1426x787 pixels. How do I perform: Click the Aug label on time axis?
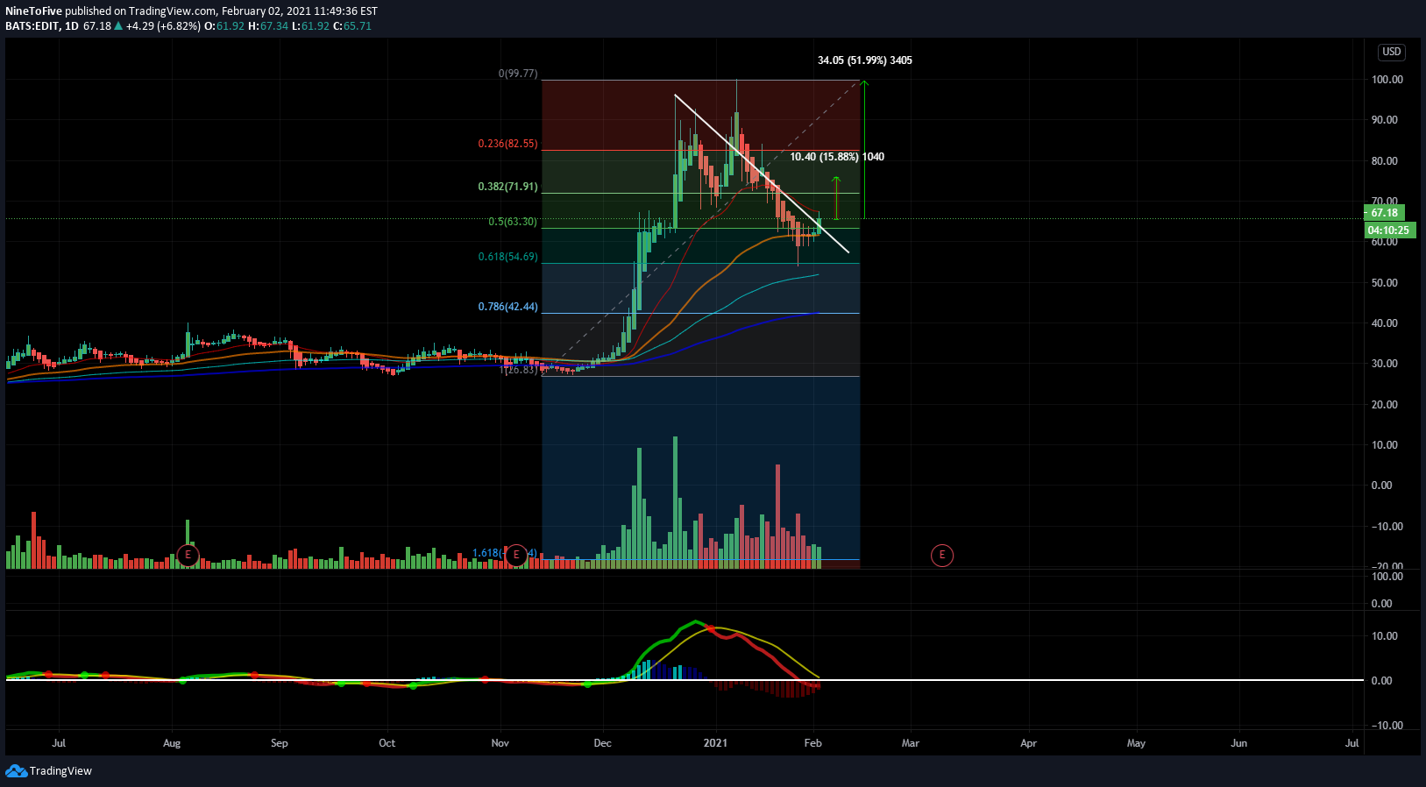172,743
